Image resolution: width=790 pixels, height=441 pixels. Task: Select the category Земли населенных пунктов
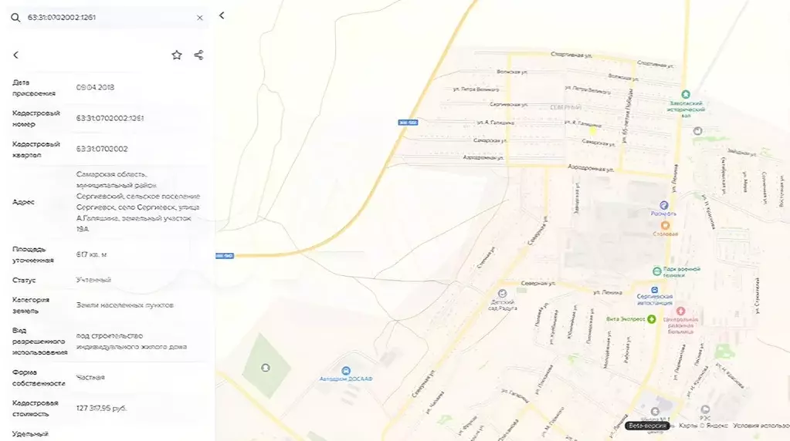[x=124, y=305]
